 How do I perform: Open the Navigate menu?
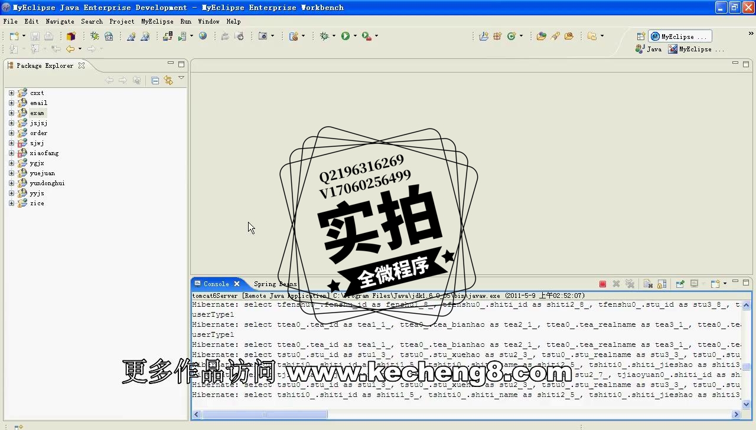(x=60, y=21)
